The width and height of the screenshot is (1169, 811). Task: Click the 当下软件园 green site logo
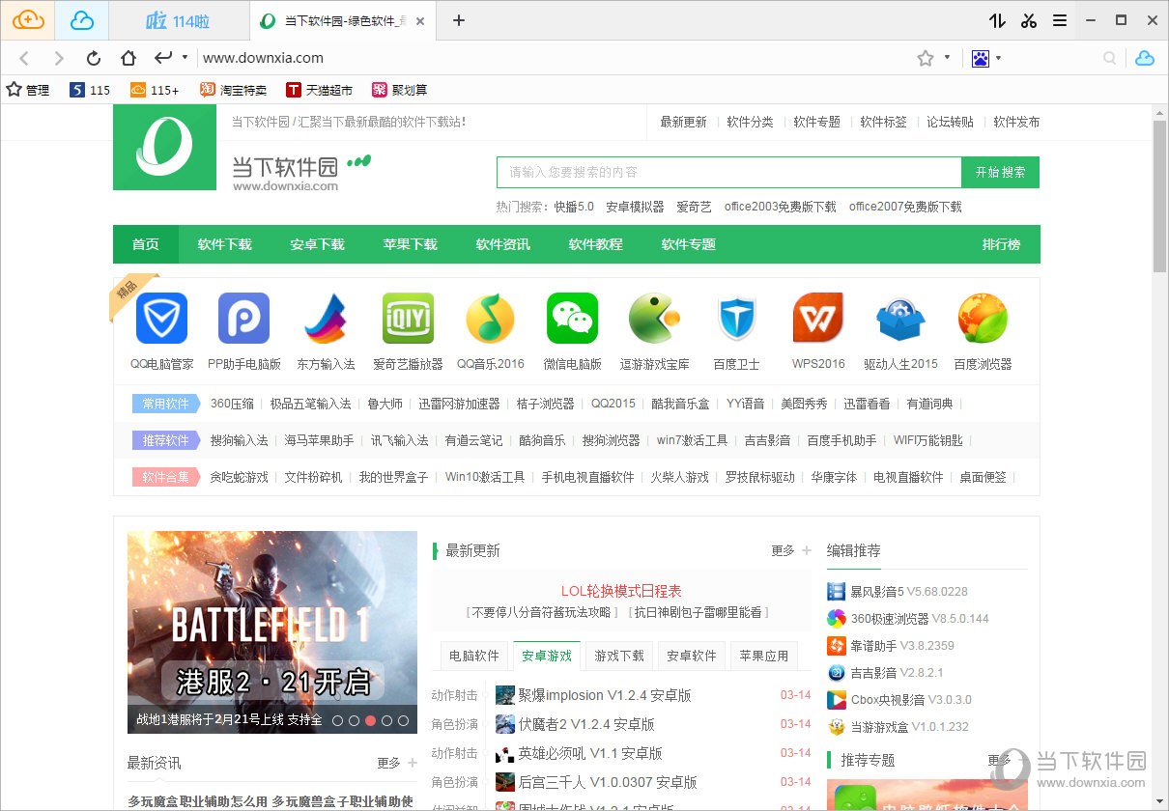pyautogui.click(x=165, y=148)
